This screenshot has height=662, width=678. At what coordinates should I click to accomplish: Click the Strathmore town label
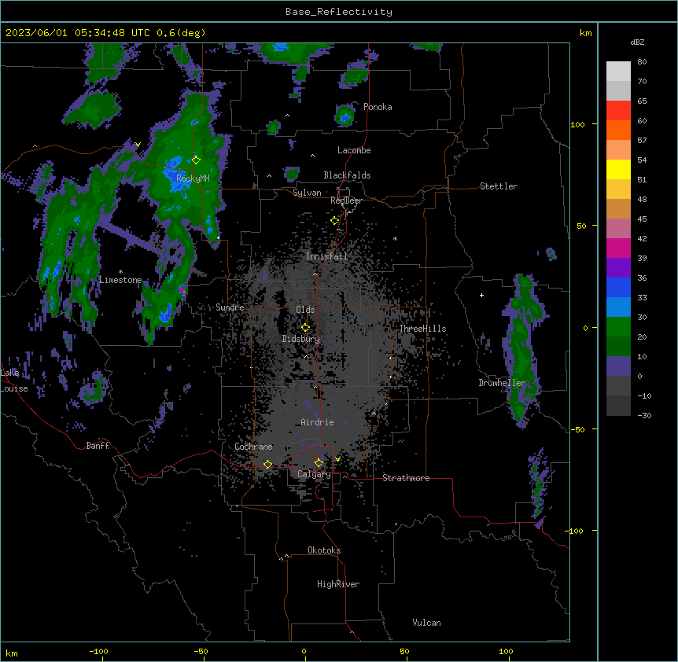click(x=406, y=478)
